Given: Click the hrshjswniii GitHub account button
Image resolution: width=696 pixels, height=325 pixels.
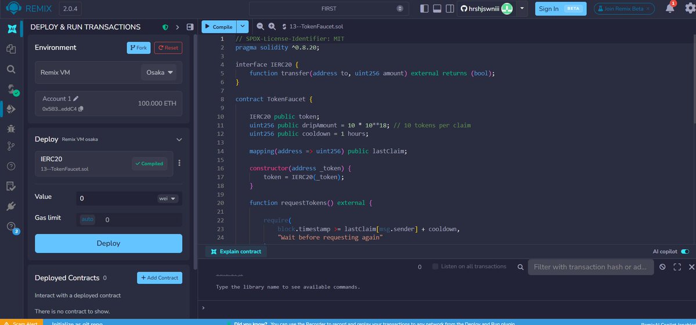Looking at the screenshot, I should coord(486,9).
